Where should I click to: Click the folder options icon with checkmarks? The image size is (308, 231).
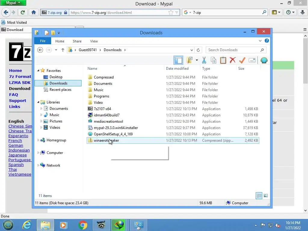pos(189,60)
